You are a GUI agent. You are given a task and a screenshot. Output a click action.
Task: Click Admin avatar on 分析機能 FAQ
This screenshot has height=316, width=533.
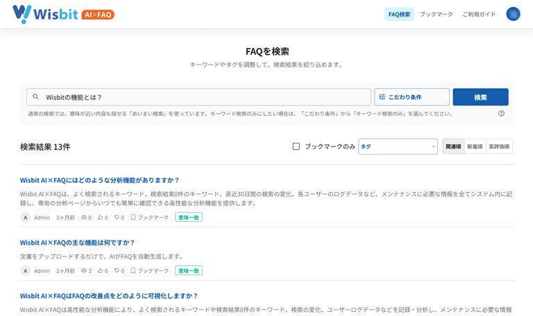(x=26, y=218)
